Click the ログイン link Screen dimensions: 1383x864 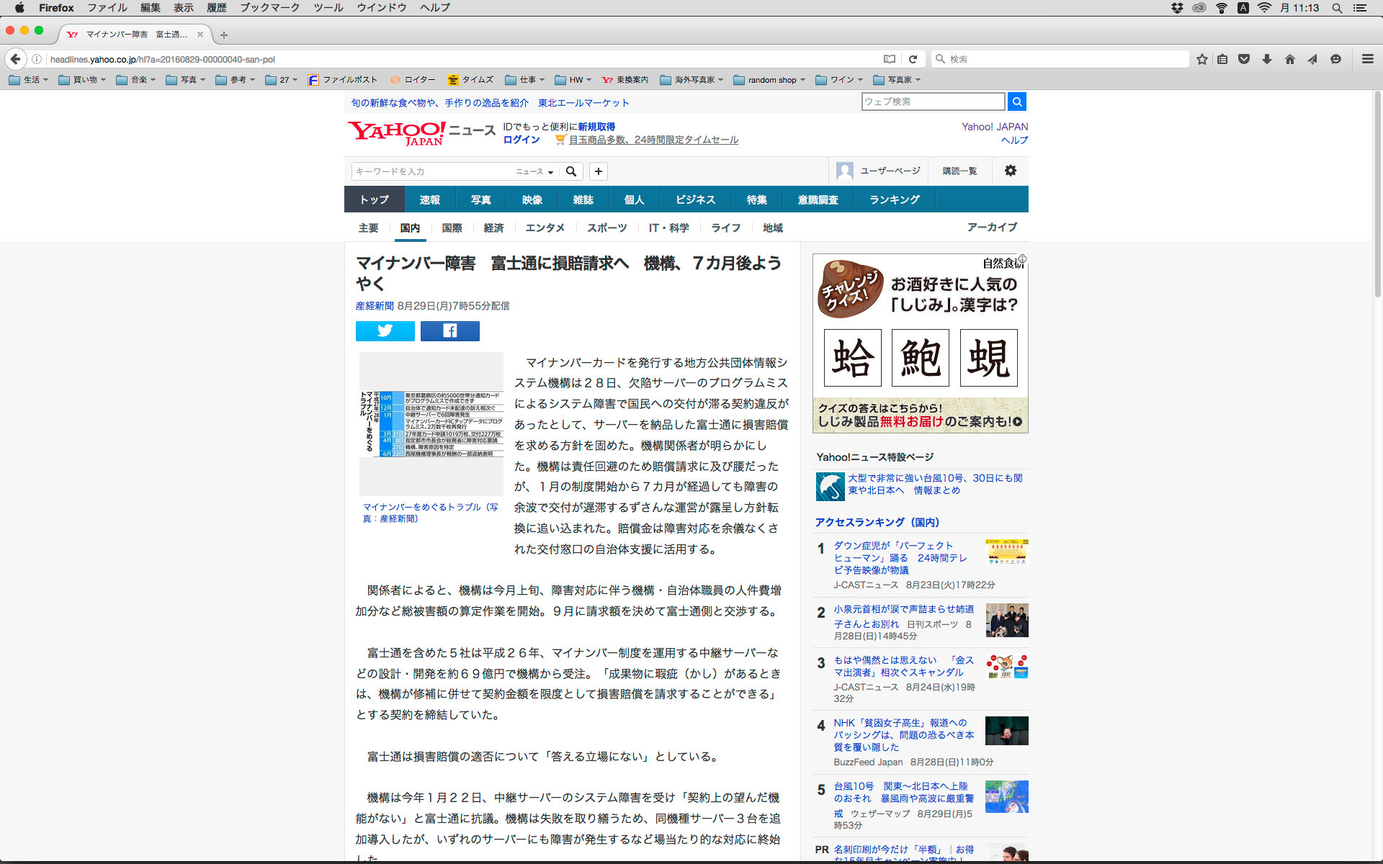[x=521, y=140]
